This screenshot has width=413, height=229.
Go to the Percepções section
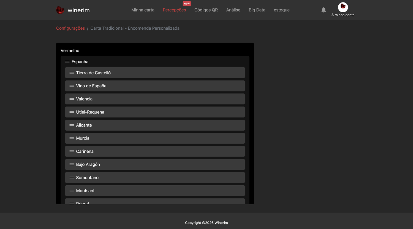[x=174, y=10]
